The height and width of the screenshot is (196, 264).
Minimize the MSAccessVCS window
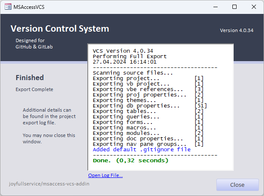point(215,7)
